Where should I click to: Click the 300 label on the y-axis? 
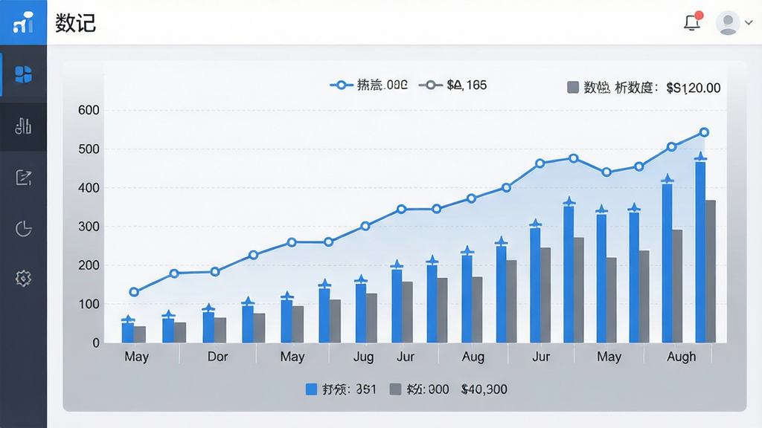89,227
